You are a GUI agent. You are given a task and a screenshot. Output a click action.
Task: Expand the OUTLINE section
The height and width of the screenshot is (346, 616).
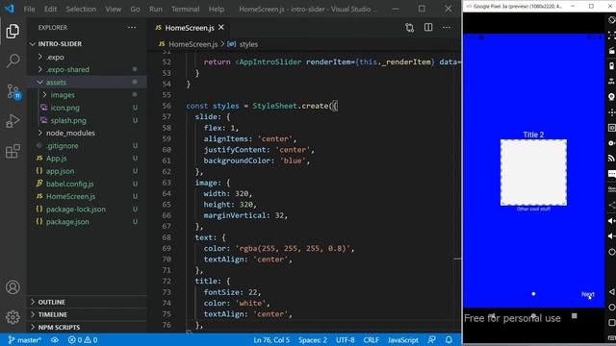pyautogui.click(x=51, y=302)
